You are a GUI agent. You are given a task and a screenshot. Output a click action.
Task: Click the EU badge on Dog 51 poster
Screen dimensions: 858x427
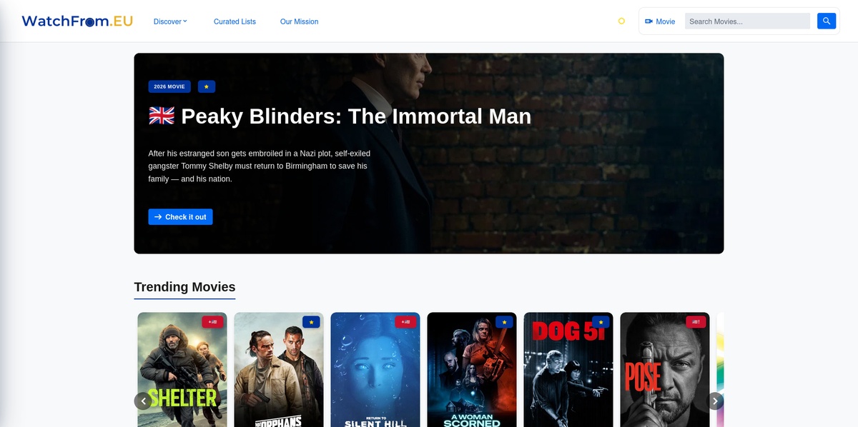point(601,322)
